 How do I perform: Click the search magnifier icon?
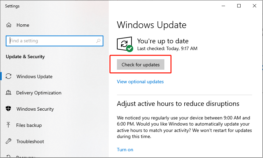click(x=98, y=41)
